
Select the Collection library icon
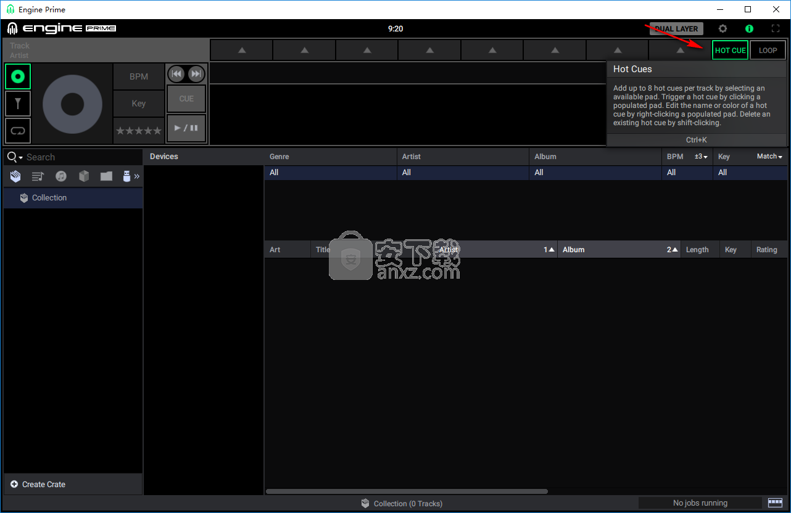coord(15,176)
